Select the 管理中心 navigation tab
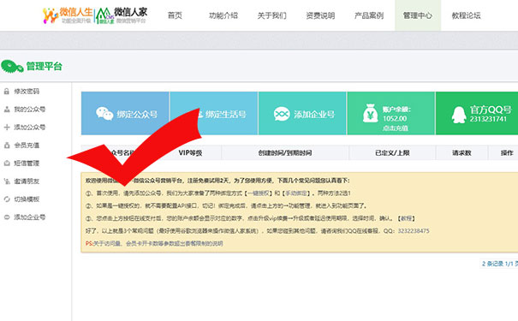The image size is (518, 321). pos(418,15)
